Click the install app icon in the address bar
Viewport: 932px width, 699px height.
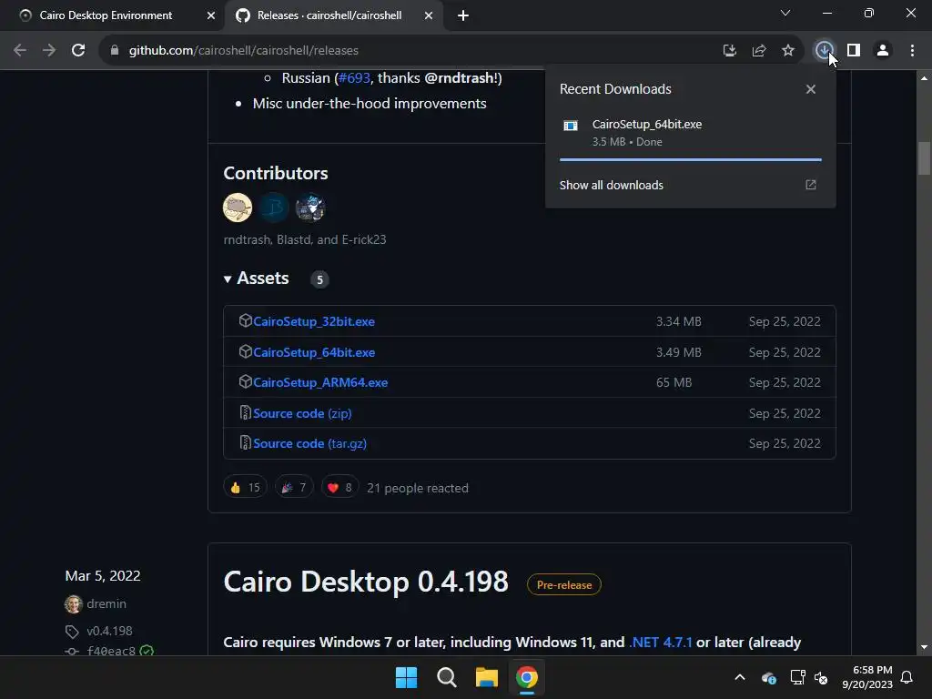(x=730, y=51)
